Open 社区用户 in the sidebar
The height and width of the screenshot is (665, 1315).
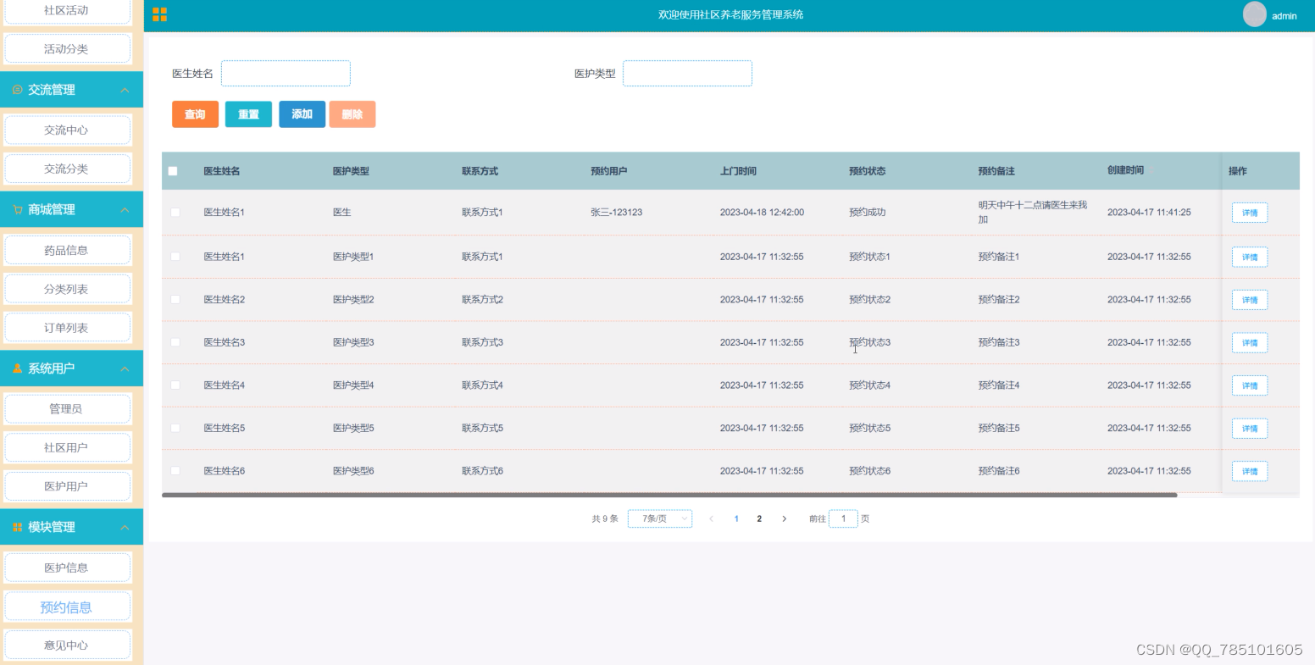pyautogui.click(x=68, y=447)
